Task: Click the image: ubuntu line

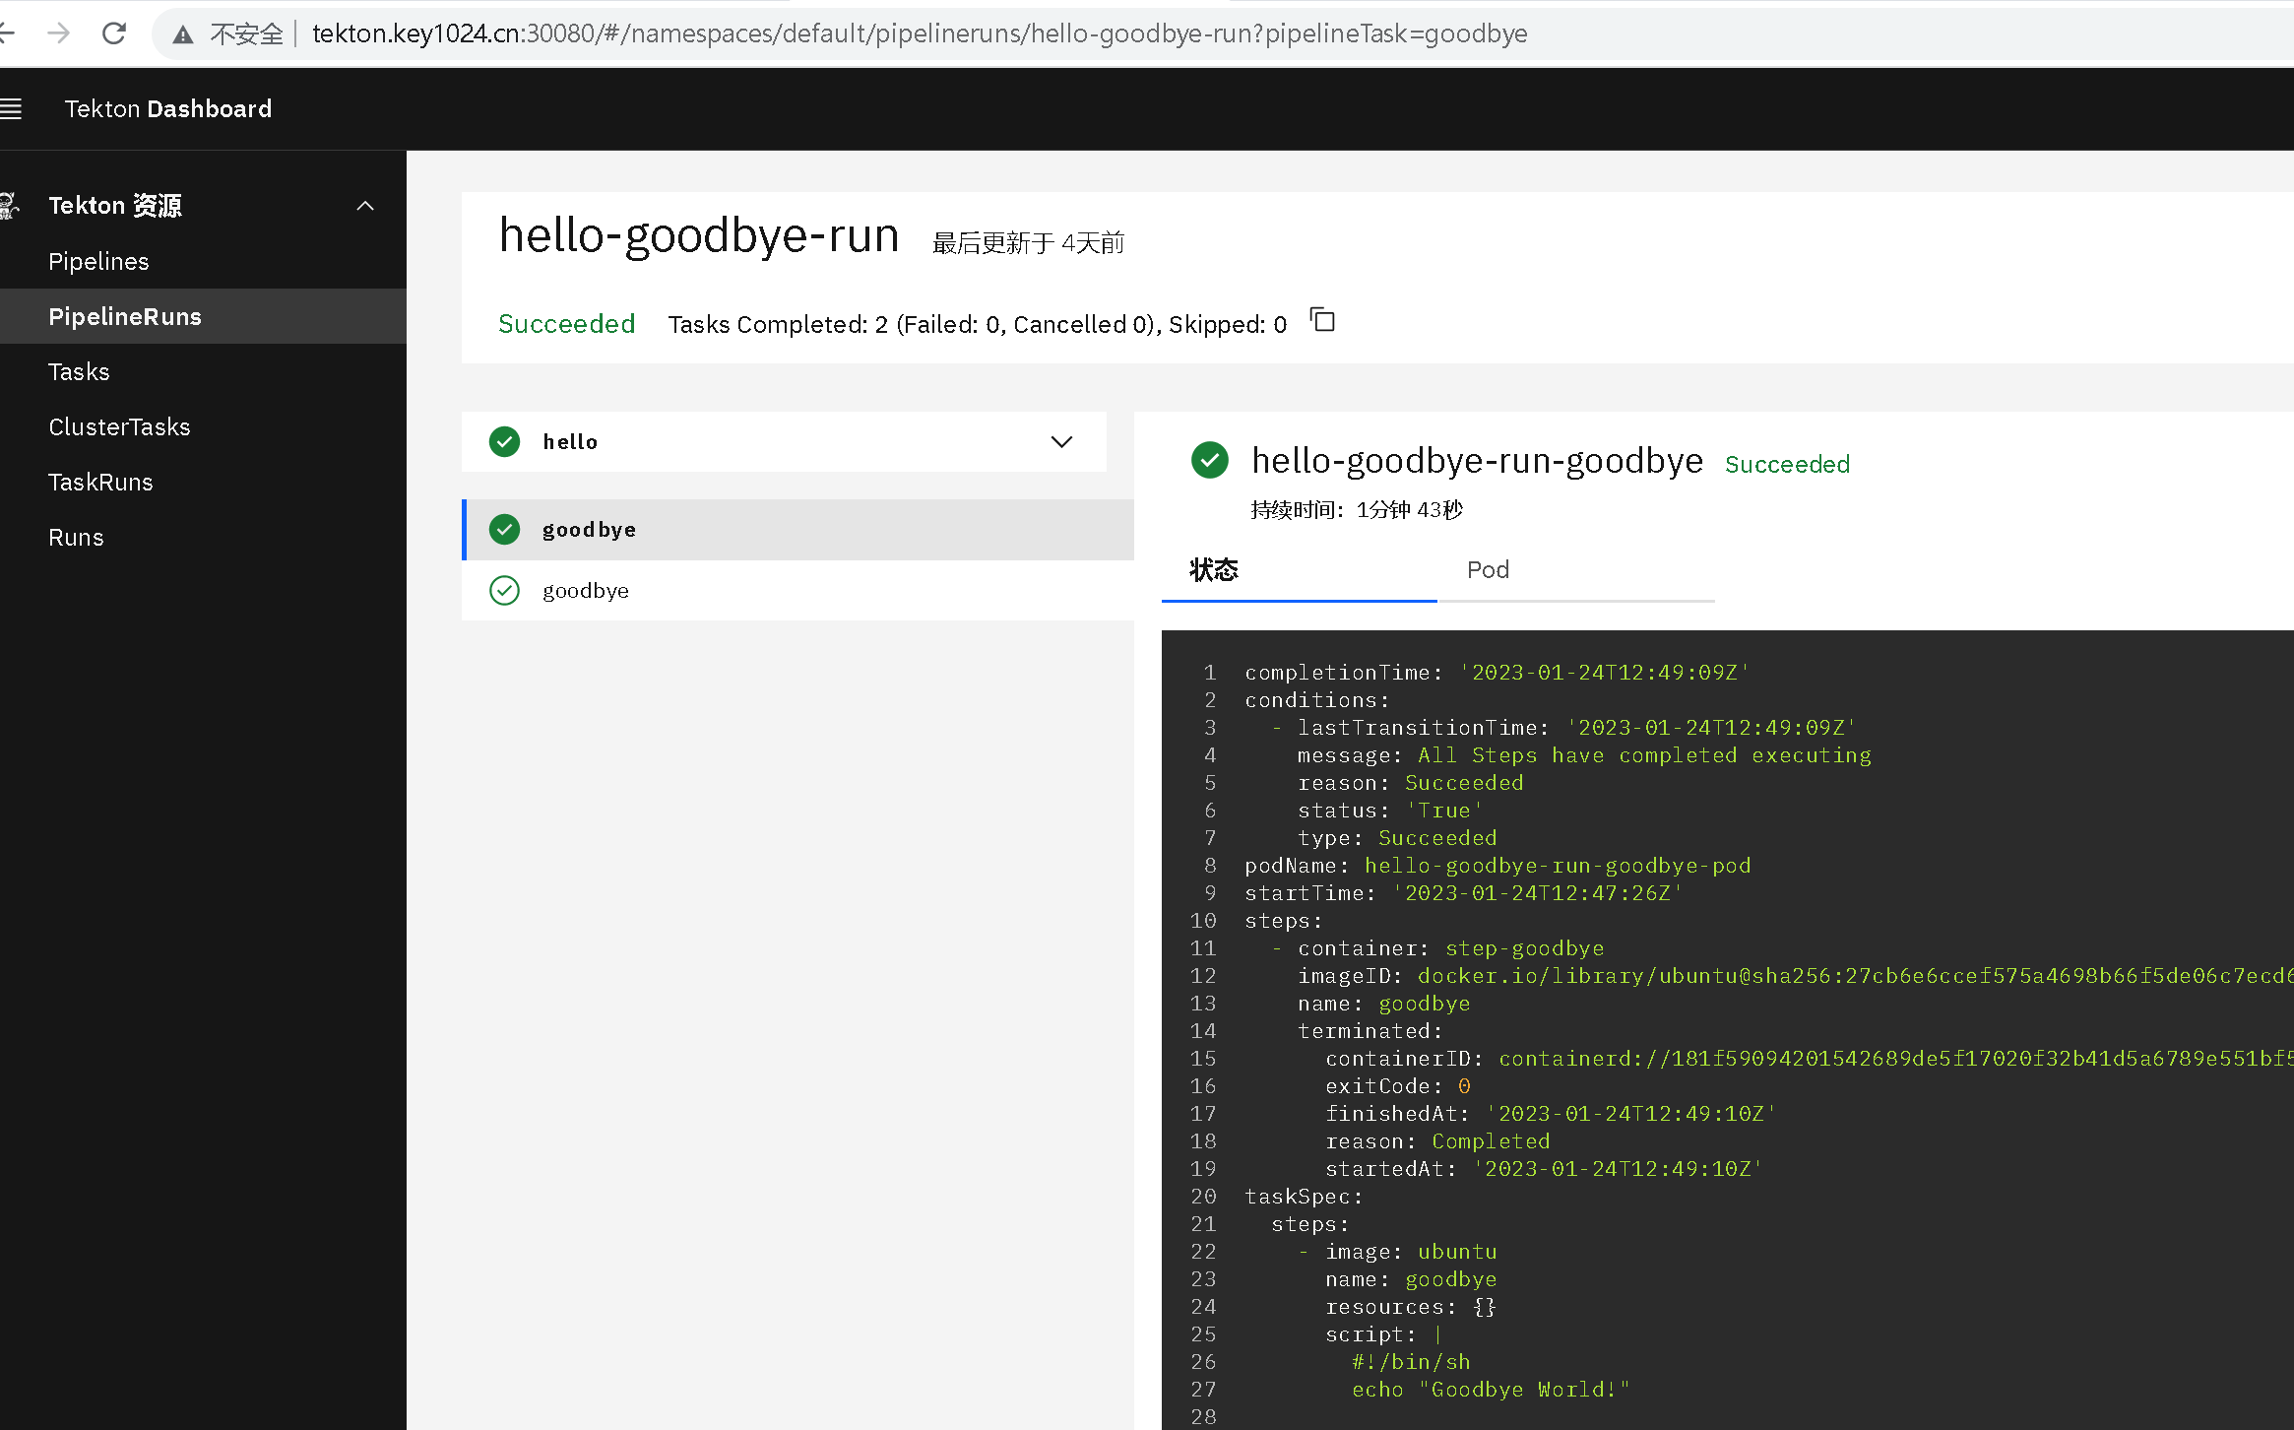Action: pyautogui.click(x=1411, y=1252)
